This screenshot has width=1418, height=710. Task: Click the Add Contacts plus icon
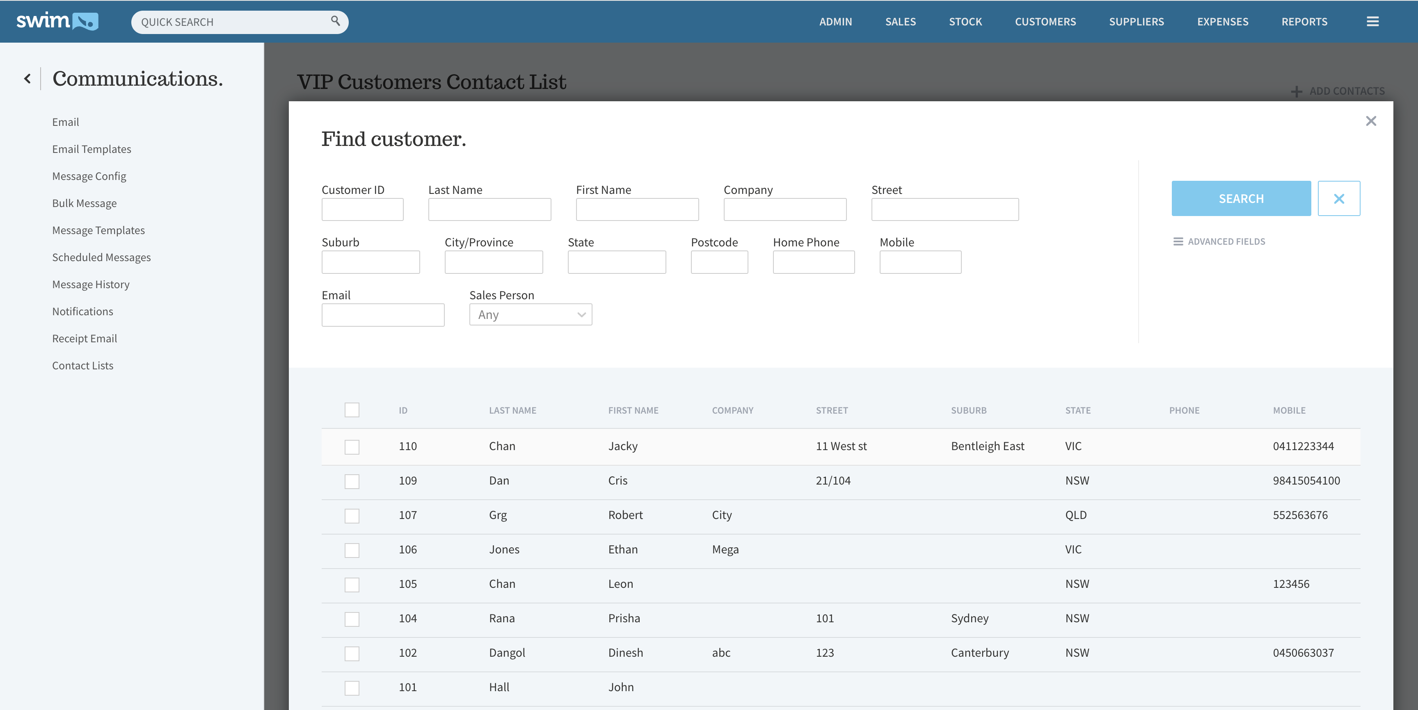click(1297, 91)
